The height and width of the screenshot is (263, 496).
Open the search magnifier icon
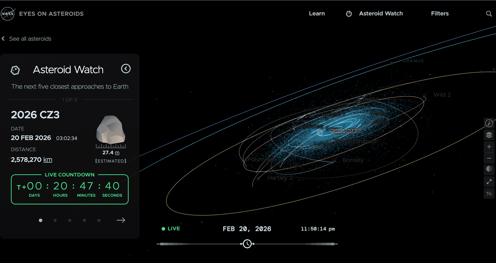pos(489,14)
